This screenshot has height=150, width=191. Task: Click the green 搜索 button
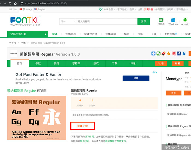[144, 22]
